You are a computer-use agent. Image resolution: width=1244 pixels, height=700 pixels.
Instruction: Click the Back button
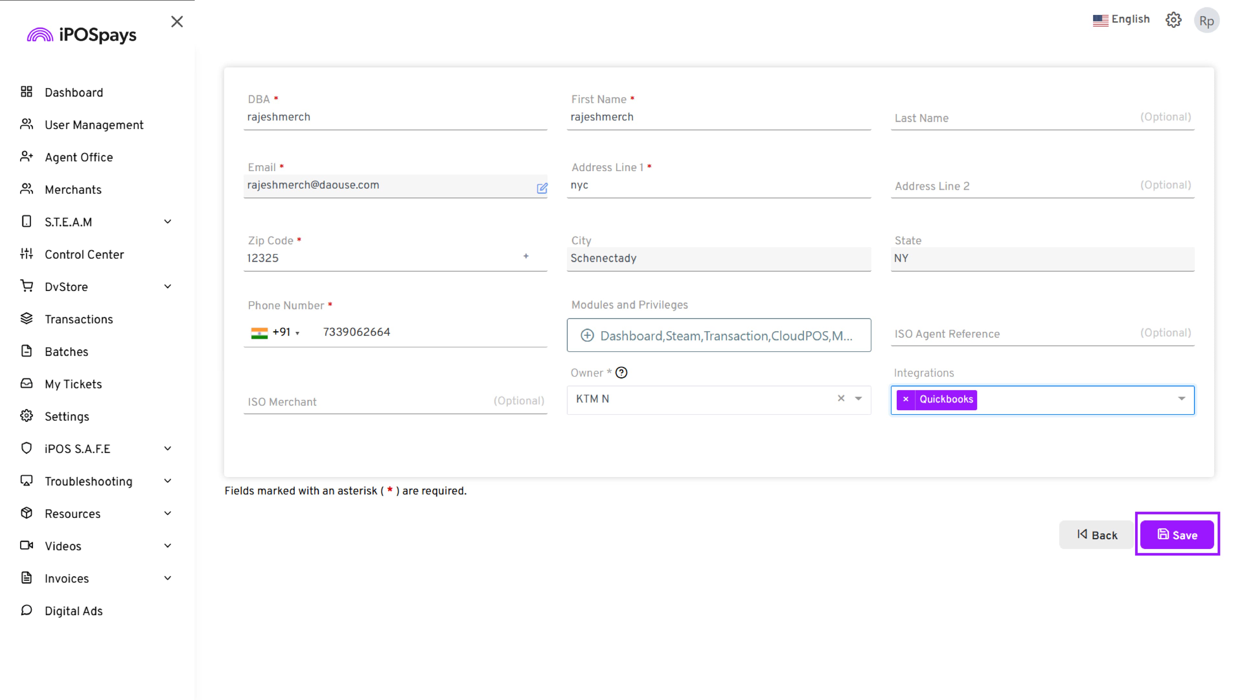tap(1097, 535)
